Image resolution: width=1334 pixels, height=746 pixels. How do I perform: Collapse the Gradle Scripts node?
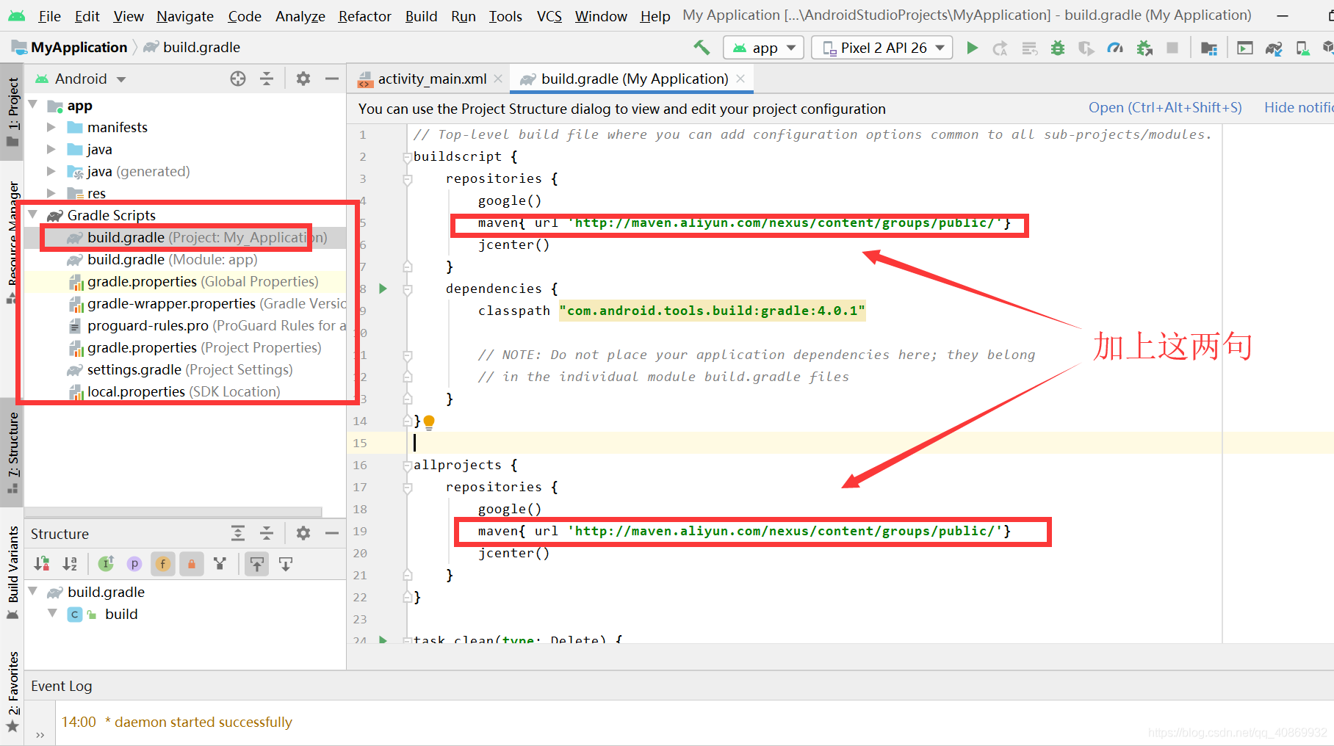(33, 215)
